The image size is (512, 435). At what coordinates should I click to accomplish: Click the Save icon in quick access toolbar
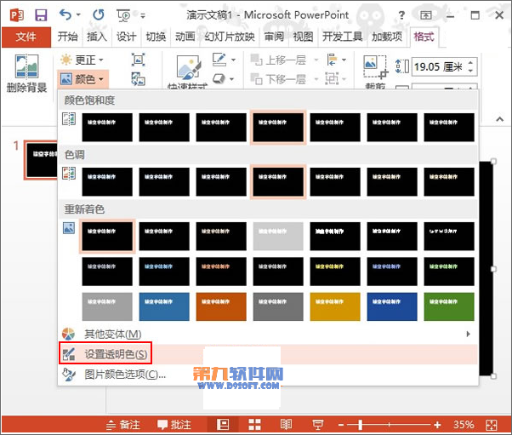pyautogui.click(x=41, y=15)
